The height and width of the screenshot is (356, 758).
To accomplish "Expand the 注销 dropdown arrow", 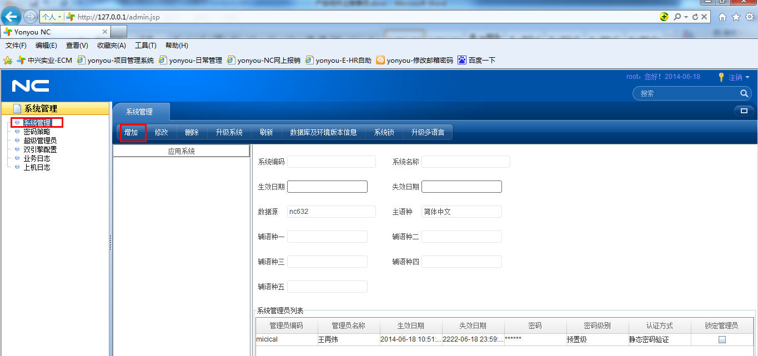I will coord(747,77).
